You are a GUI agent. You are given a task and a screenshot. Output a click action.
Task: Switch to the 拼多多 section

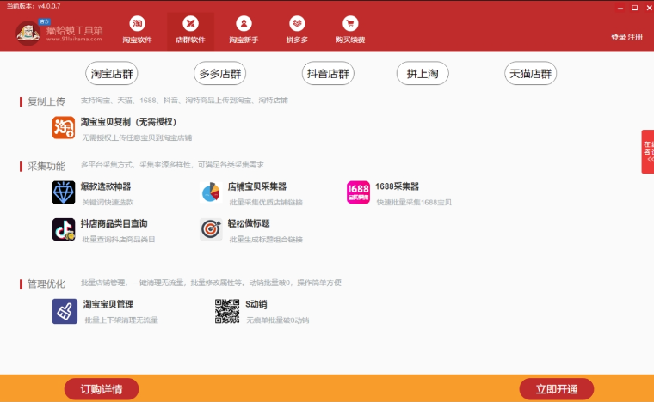point(297,30)
